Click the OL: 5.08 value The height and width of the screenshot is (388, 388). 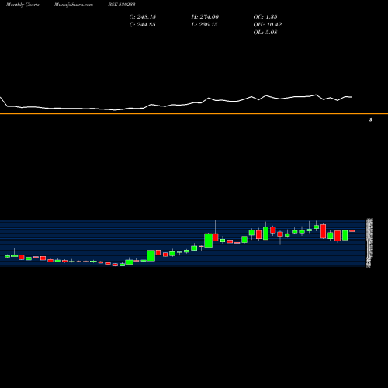click(x=265, y=33)
